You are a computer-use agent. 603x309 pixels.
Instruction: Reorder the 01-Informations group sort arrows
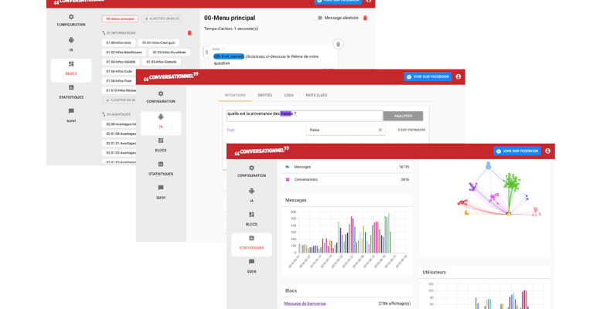point(104,33)
